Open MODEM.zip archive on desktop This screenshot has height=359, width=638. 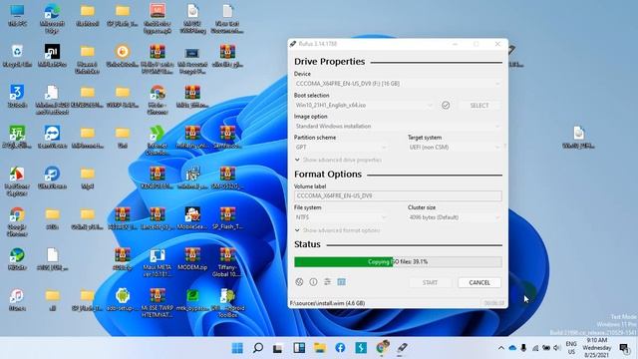[192, 259]
